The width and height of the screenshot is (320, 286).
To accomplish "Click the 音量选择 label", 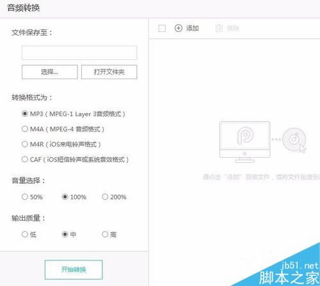I will click(28, 181).
